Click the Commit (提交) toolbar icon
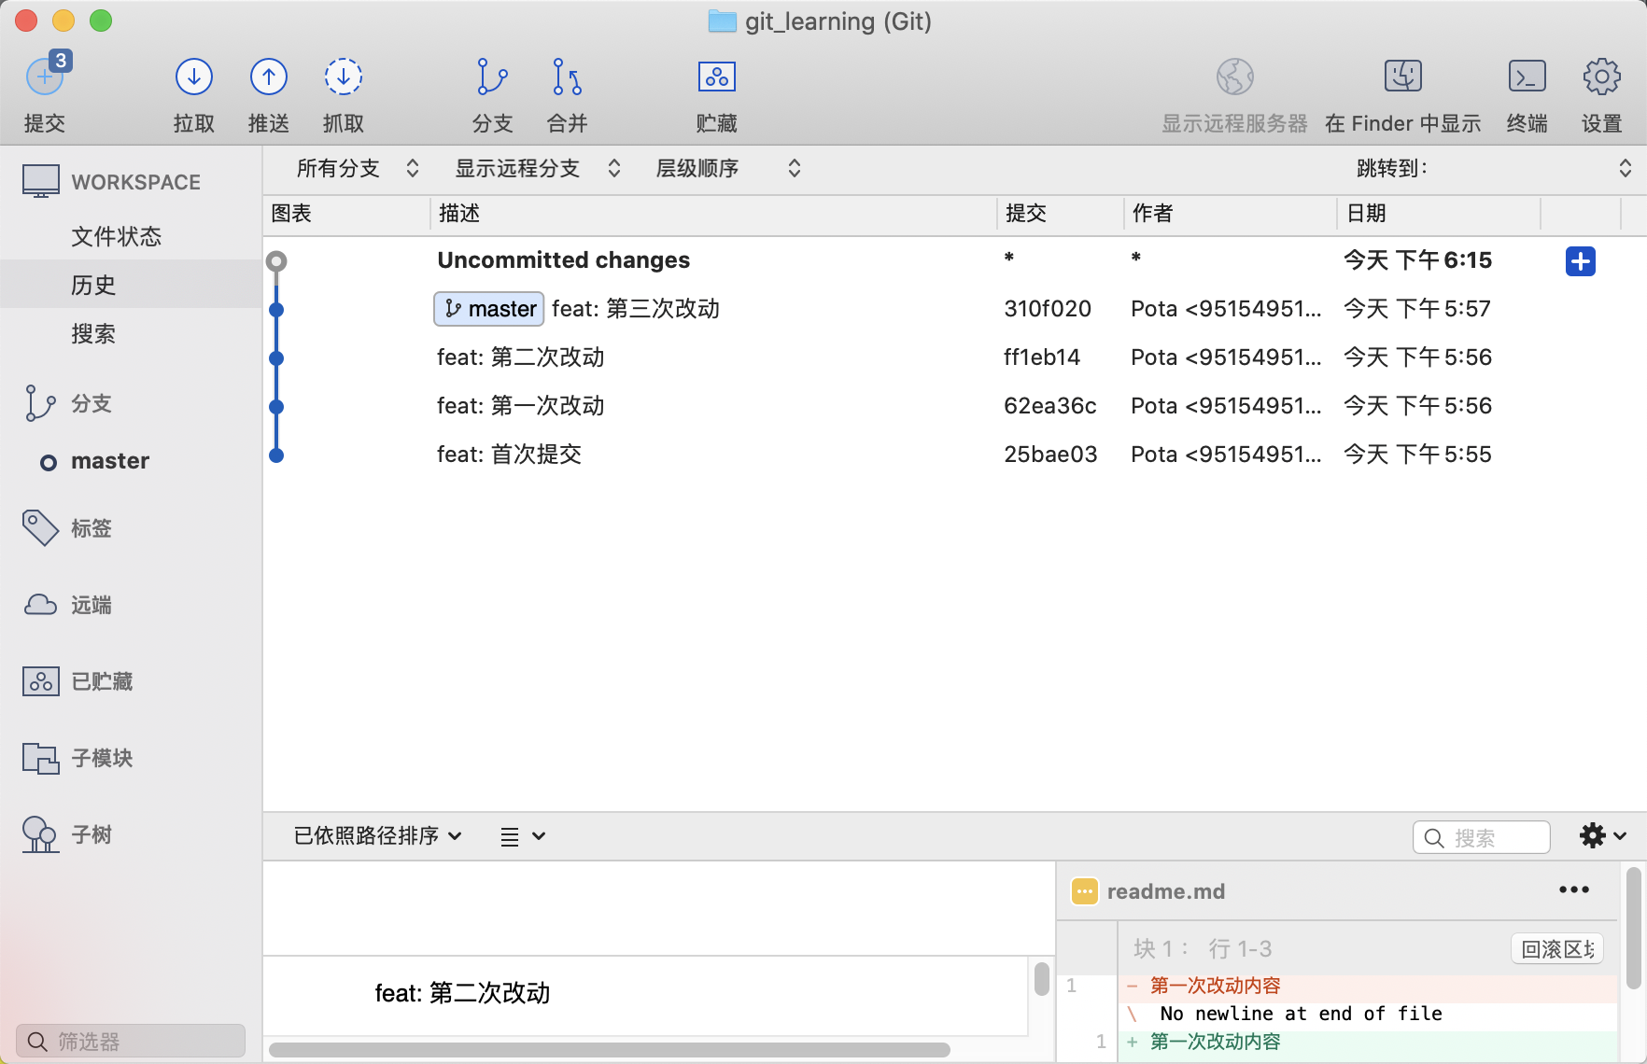 (45, 77)
